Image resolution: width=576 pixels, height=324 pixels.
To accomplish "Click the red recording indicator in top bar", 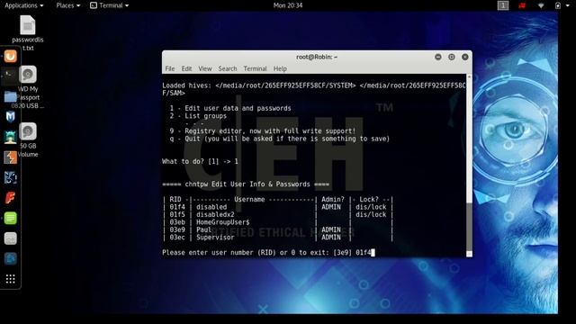I will [522, 5].
